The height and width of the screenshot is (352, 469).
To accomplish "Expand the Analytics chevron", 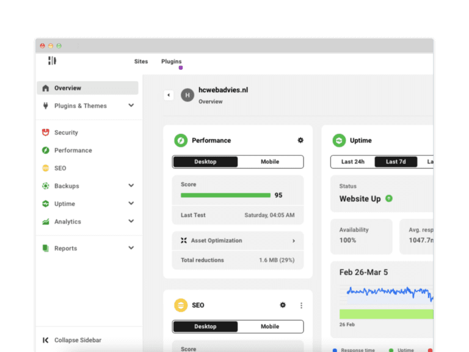I will click(131, 221).
